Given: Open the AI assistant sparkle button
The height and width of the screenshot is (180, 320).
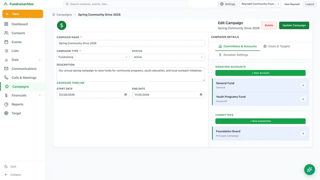Looking at the screenshot, I should [x=309, y=170].
